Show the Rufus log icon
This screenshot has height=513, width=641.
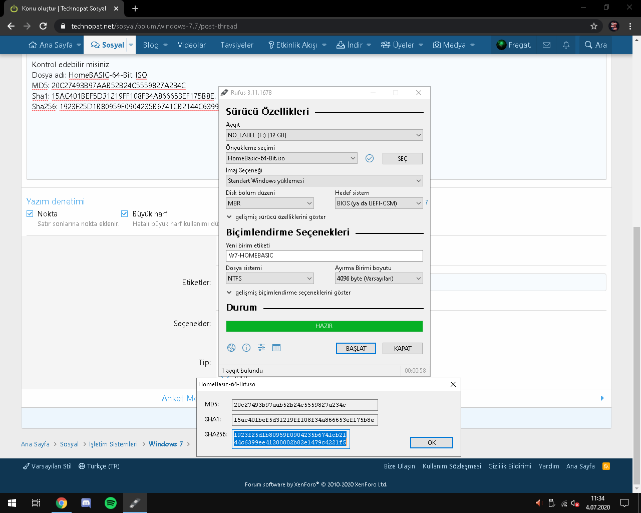click(x=276, y=348)
